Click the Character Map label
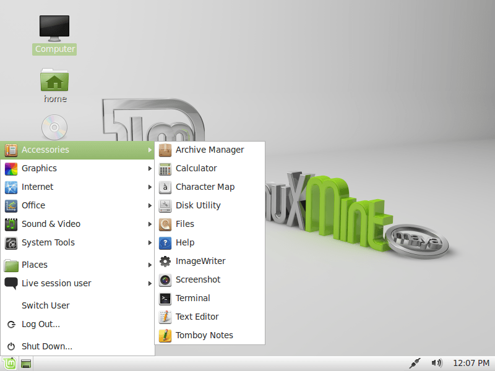Image resolution: width=495 pixels, height=371 pixels. 205,187
